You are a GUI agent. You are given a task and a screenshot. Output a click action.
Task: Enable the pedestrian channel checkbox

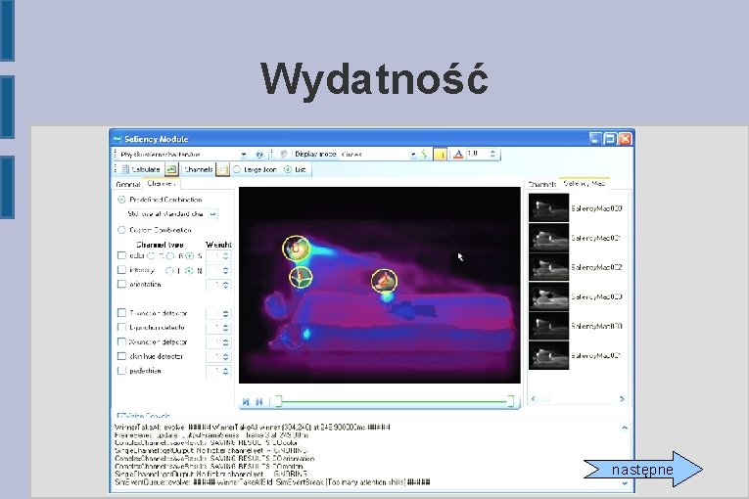click(121, 371)
